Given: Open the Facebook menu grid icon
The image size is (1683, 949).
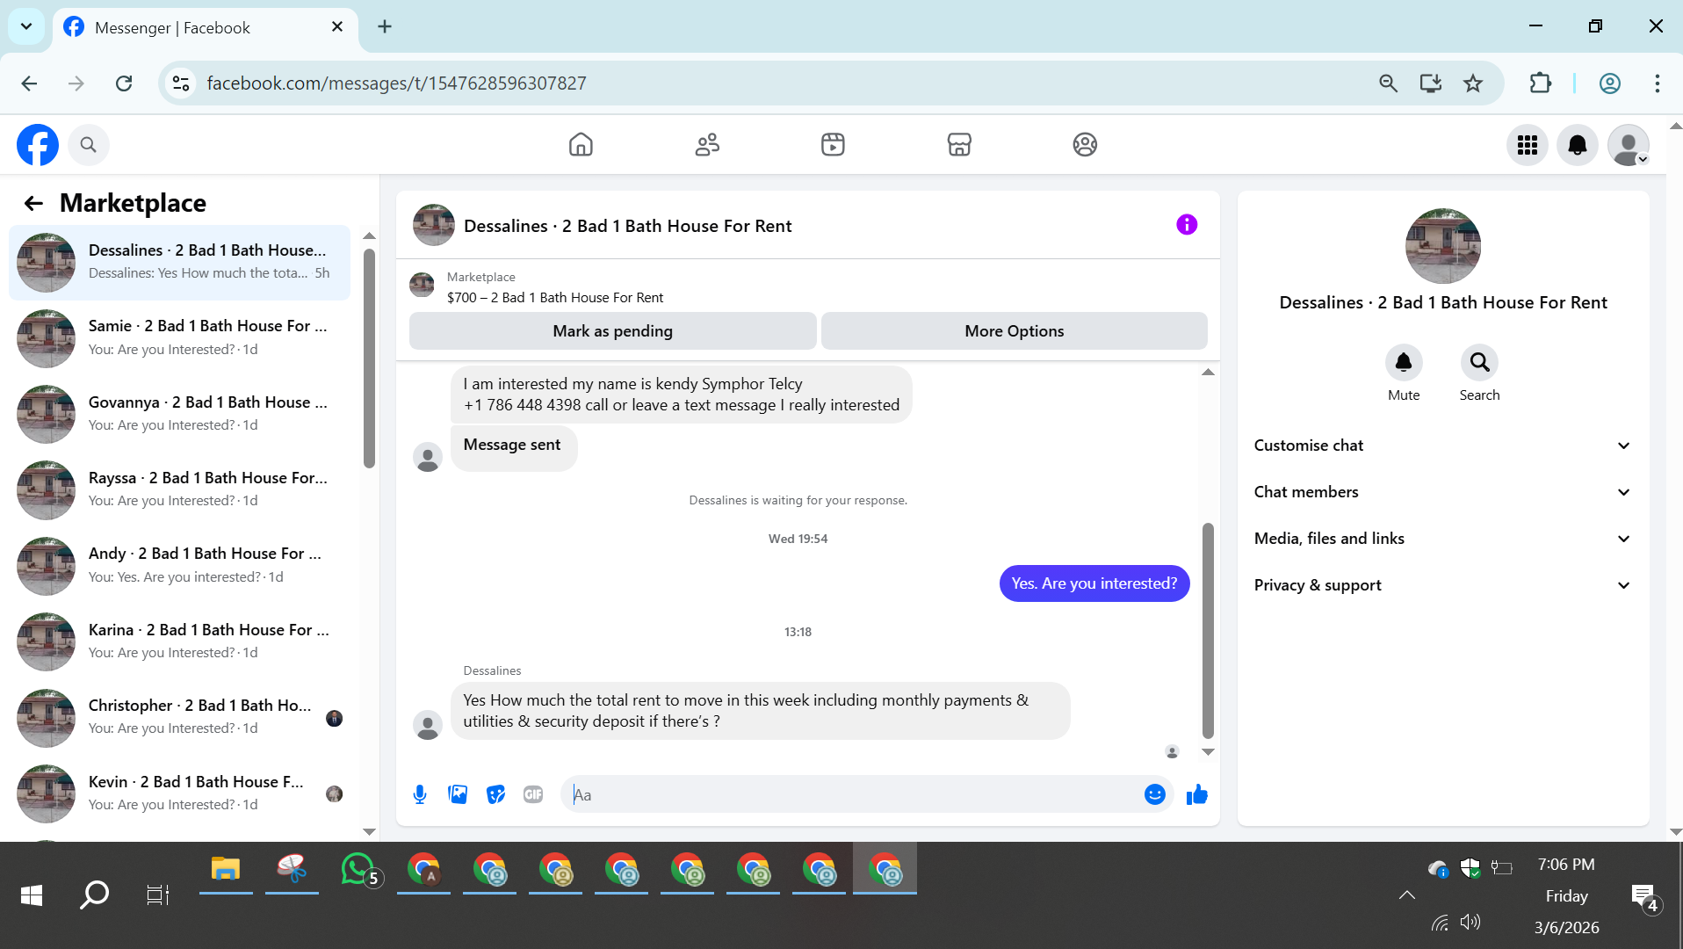Looking at the screenshot, I should click(x=1528, y=145).
